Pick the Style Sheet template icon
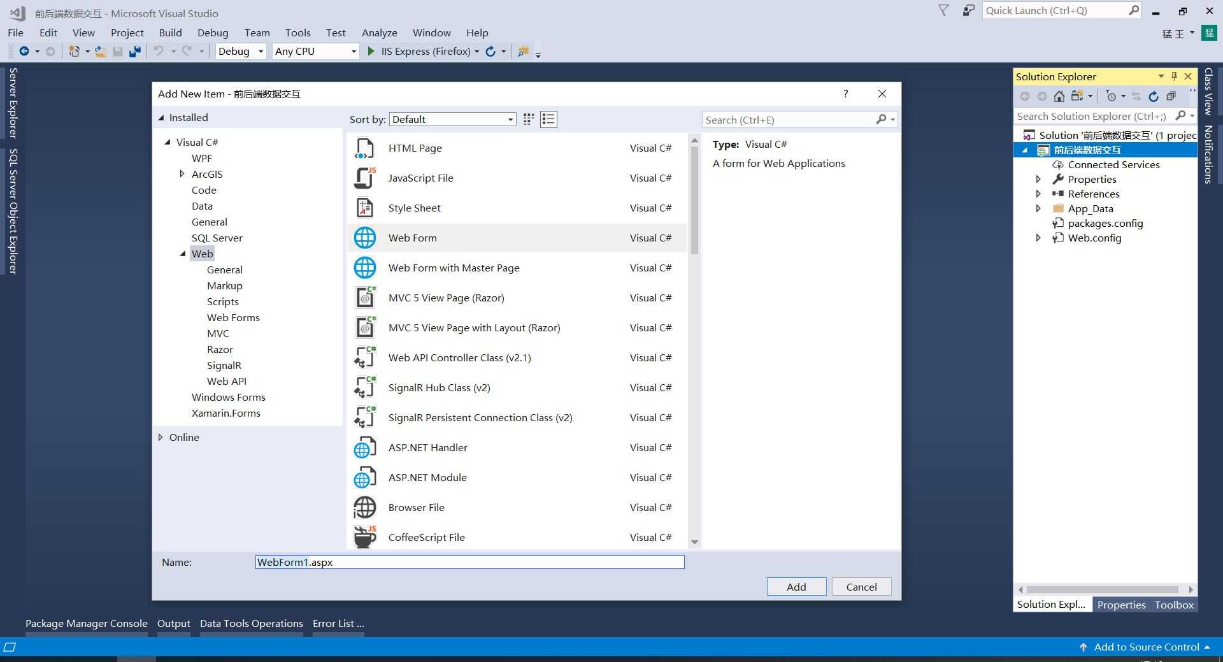The width and height of the screenshot is (1223, 662). [364, 208]
